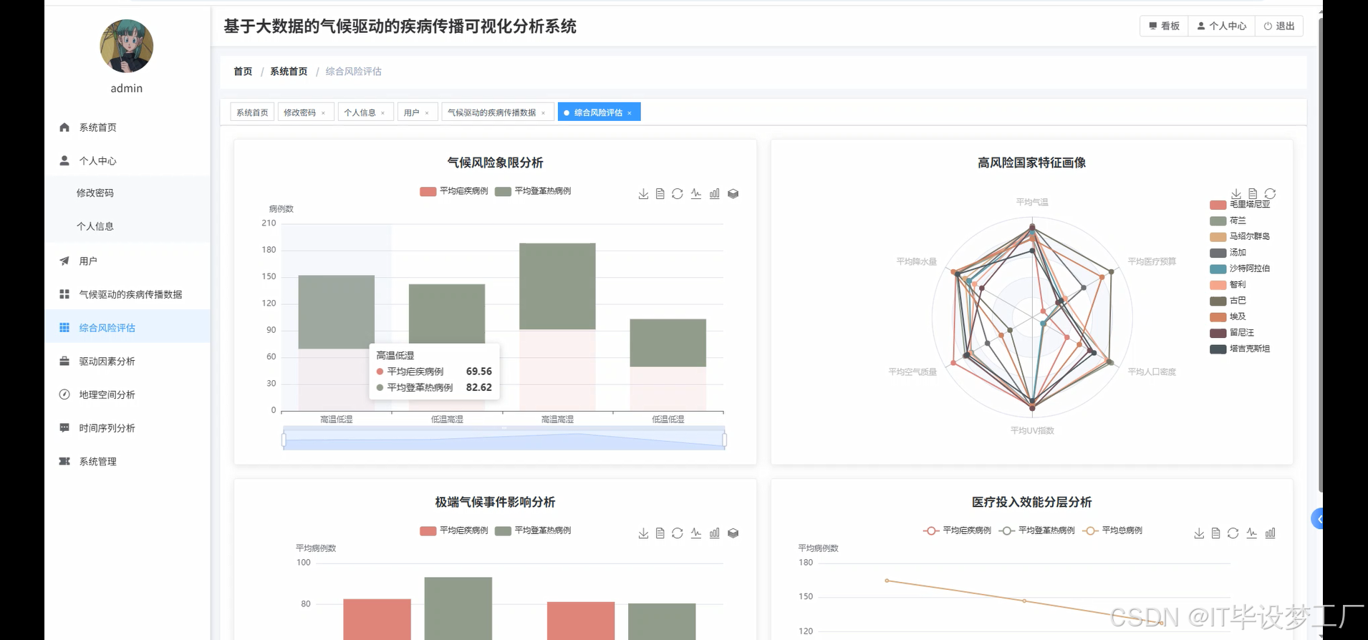Switch 气候风险象限分析 chart to bar type
The image size is (1368, 640).
pyautogui.click(x=715, y=194)
